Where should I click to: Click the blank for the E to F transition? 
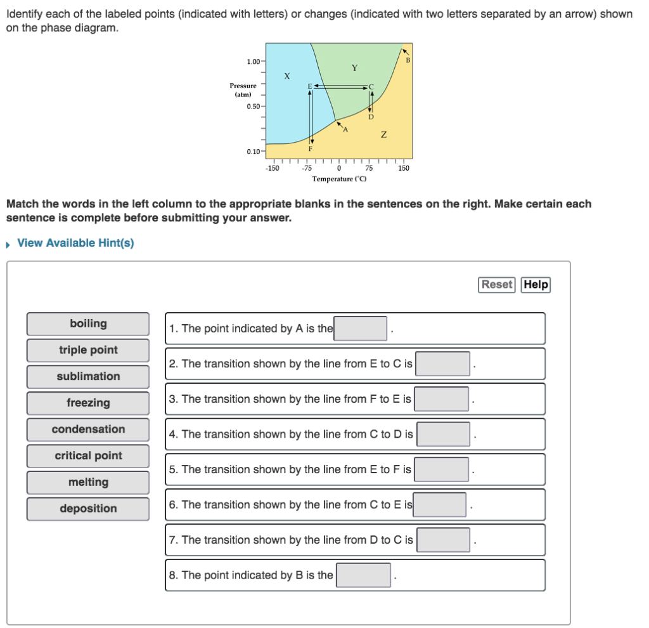pos(442,469)
